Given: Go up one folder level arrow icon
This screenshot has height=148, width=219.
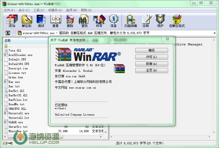Looking at the screenshot, I should [8, 33].
